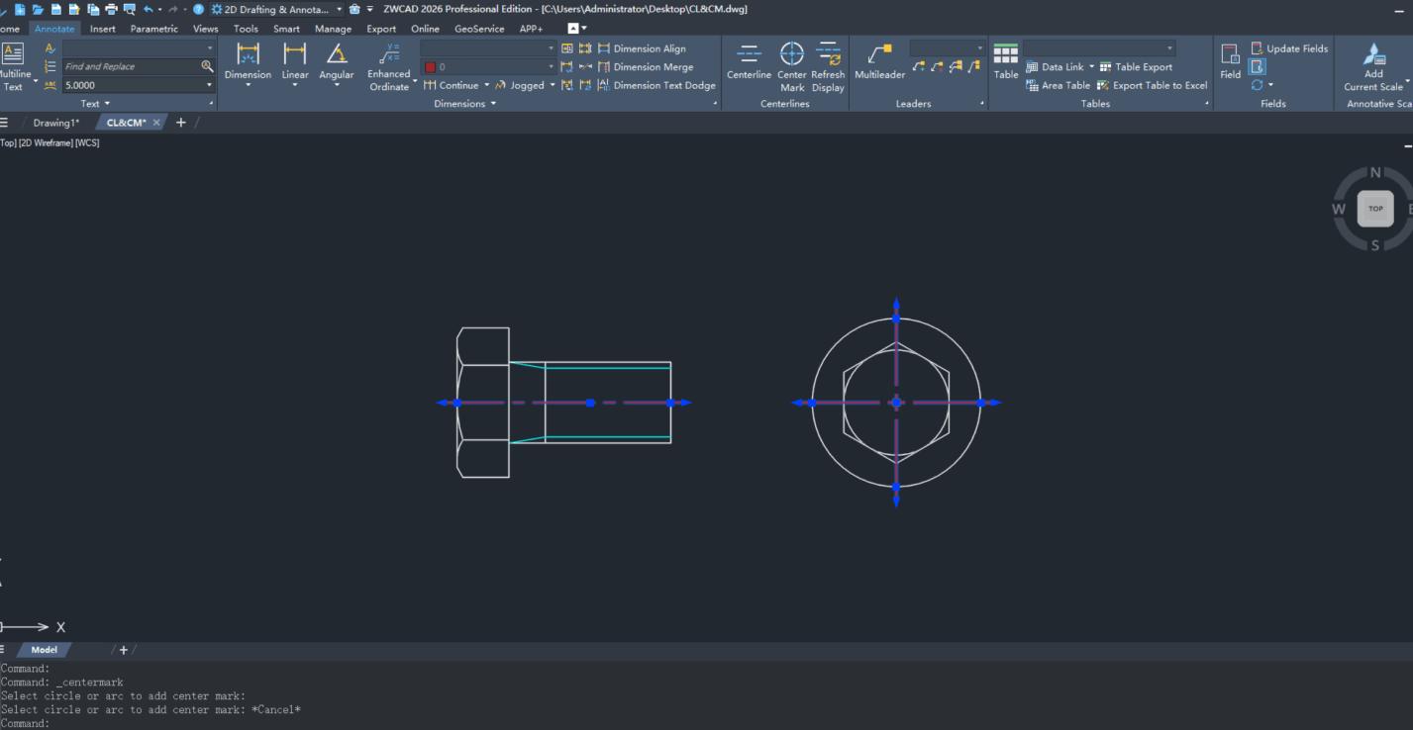This screenshot has height=730, width=1413.
Task: Expand the Dimensions panel arrow
Action: point(493,104)
